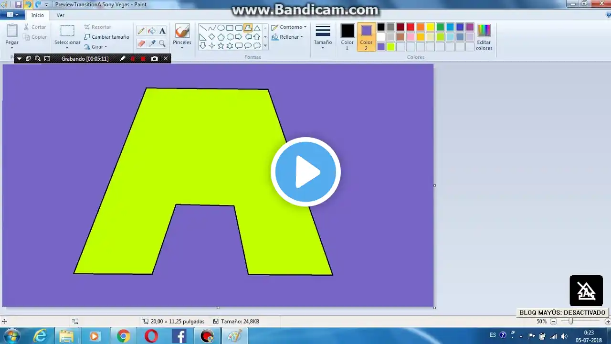Open the Pinceles gallery
Image resolution: width=611 pixels, height=344 pixels.
pos(181,35)
